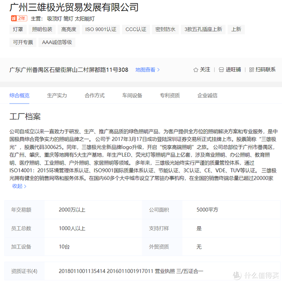Click the 支持打样 label cell
The image size is (282, 283).
(162, 228)
